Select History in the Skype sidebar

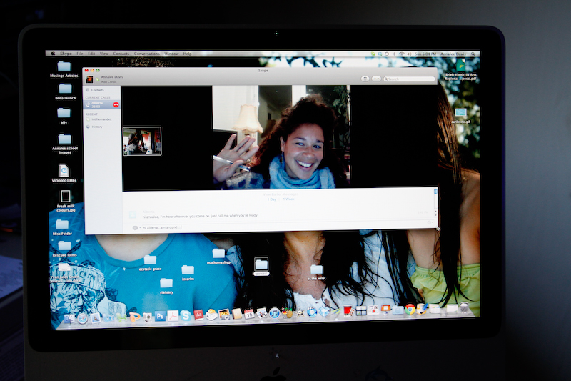(x=96, y=127)
